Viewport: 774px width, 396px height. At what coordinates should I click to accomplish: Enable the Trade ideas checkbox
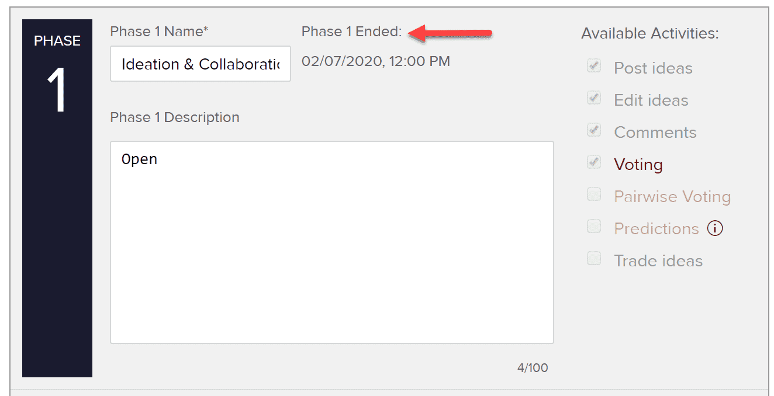(x=594, y=259)
